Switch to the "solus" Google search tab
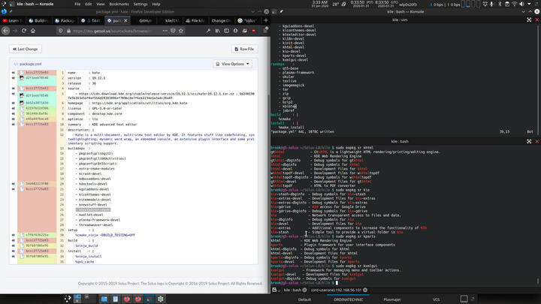The image size is (541, 304). [247, 21]
